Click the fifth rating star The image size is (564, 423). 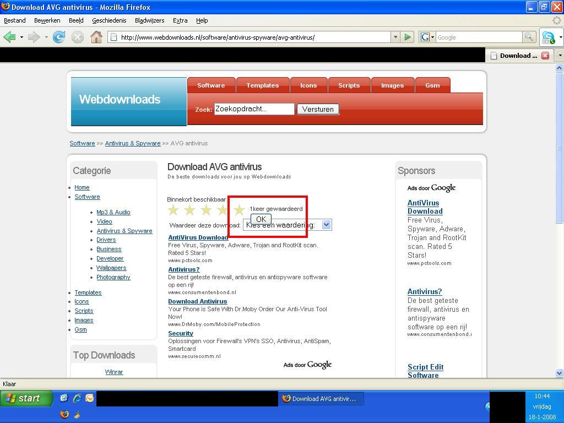[239, 210]
